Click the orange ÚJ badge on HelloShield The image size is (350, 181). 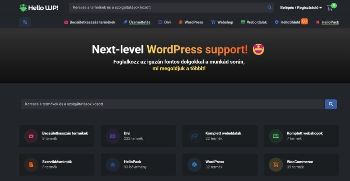[304, 21]
